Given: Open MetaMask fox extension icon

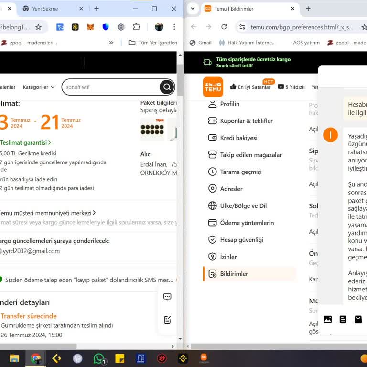Looking at the screenshot, I should coord(90,27).
